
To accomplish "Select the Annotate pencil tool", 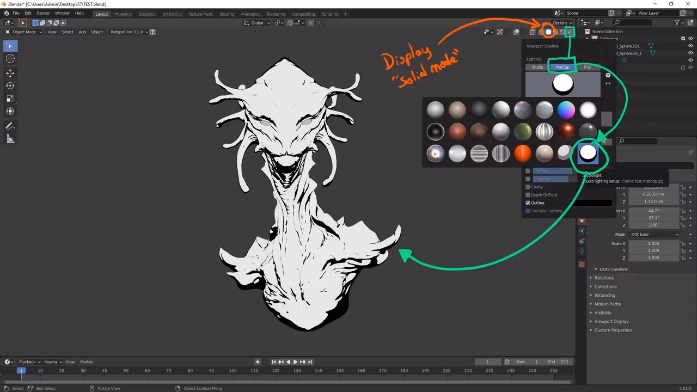I will 10,126.
